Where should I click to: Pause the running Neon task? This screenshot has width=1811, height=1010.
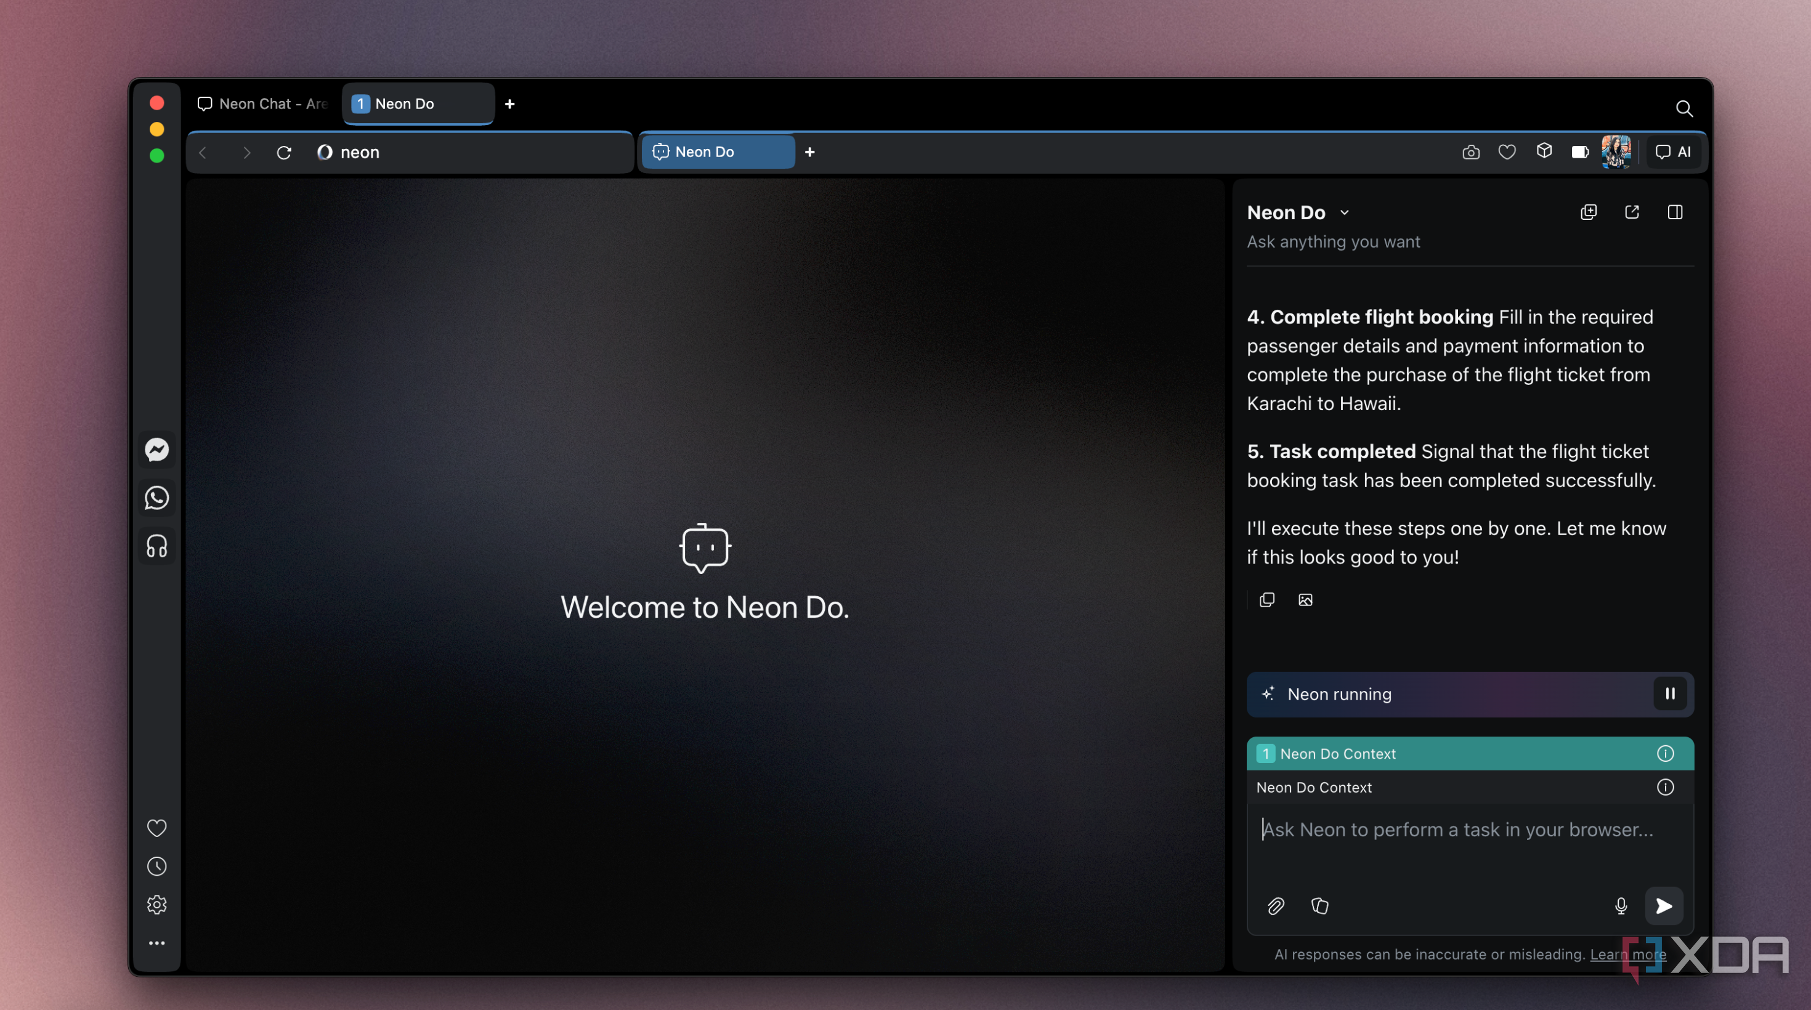click(x=1670, y=695)
